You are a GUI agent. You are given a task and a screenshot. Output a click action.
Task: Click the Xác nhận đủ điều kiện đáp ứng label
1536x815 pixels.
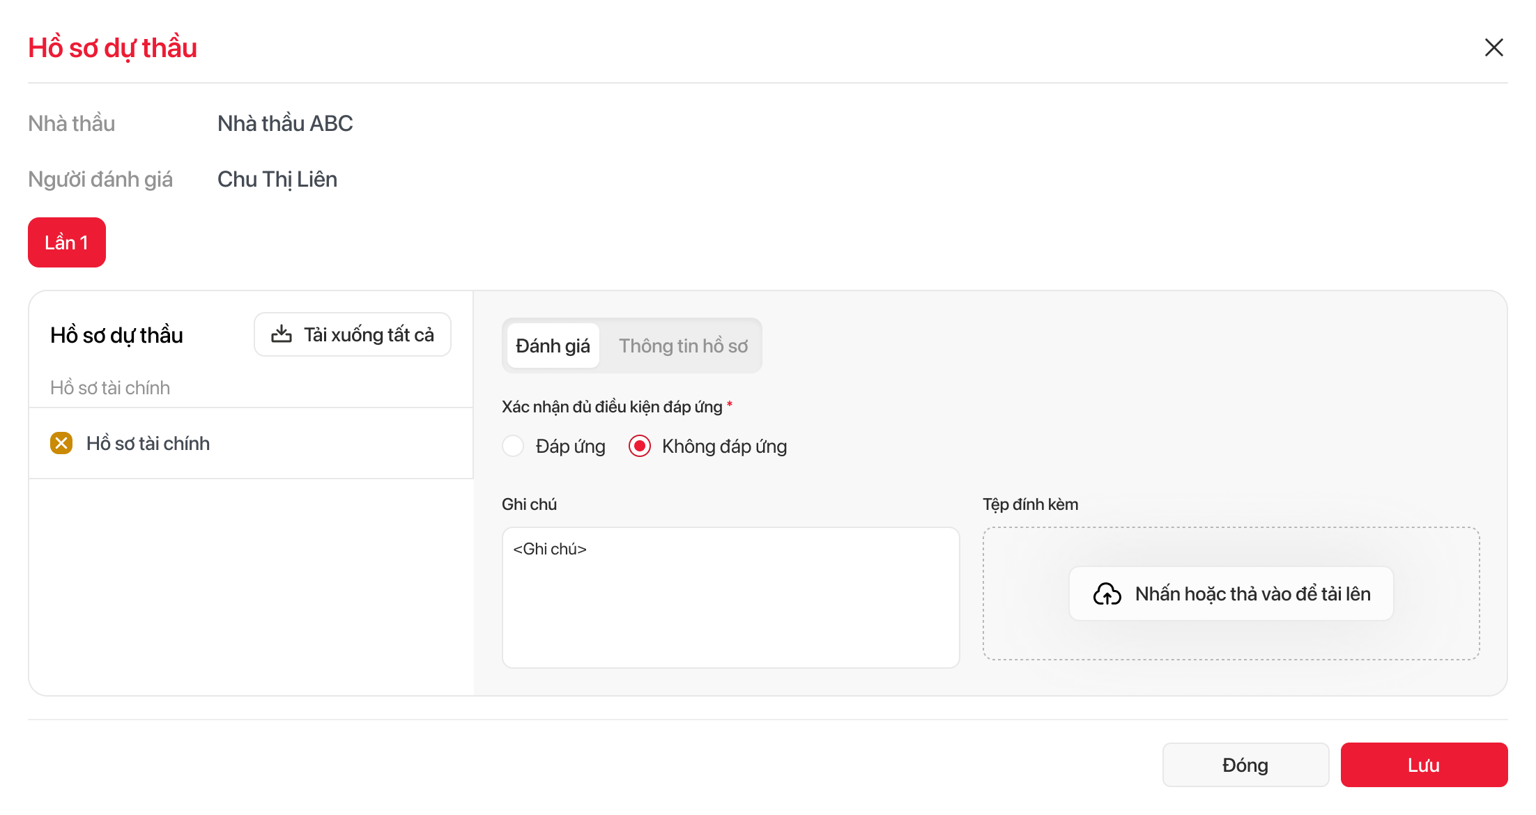pyautogui.click(x=612, y=407)
